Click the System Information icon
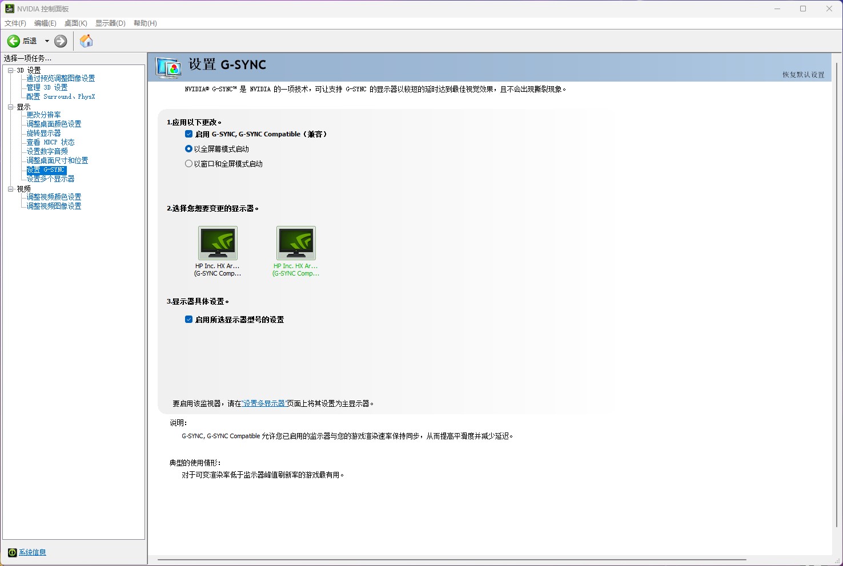Screen dimensions: 843x566 [12, 552]
